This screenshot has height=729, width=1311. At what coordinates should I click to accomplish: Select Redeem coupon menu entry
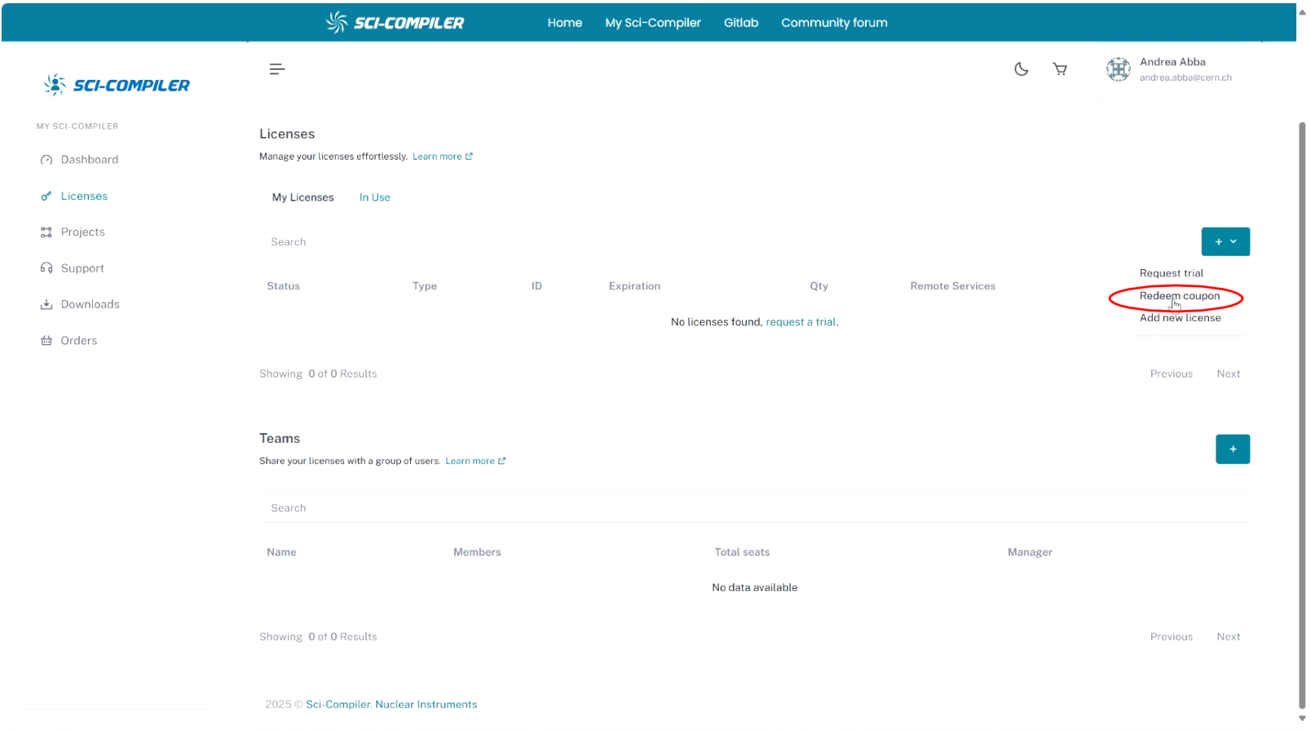click(x=1180, y=296)
